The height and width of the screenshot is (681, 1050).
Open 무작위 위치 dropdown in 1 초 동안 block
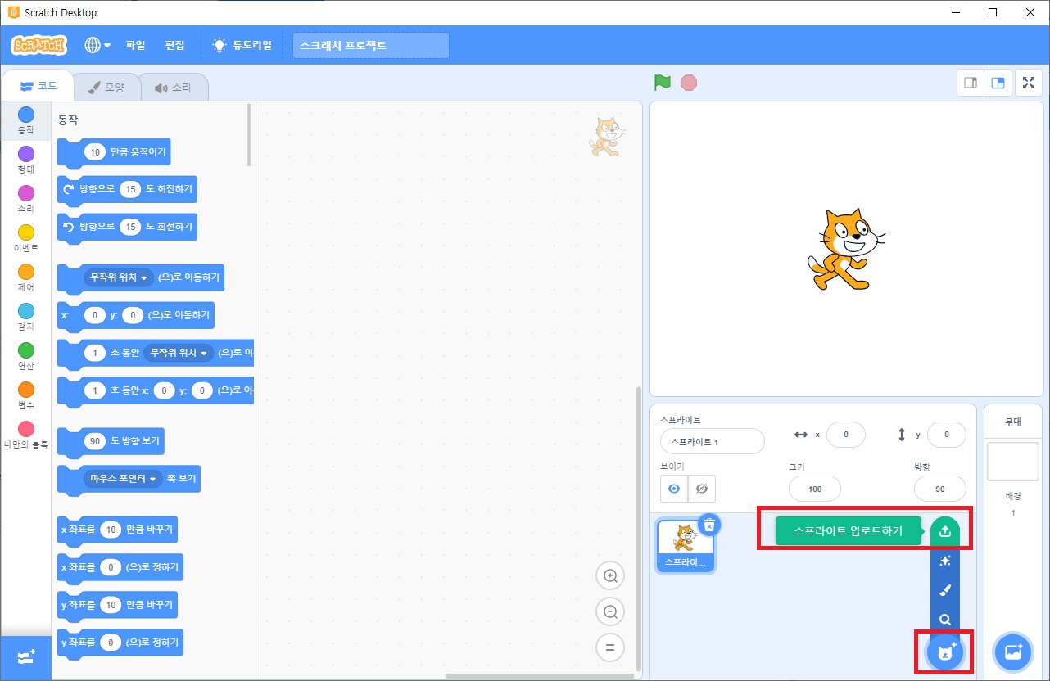(178, 353)
